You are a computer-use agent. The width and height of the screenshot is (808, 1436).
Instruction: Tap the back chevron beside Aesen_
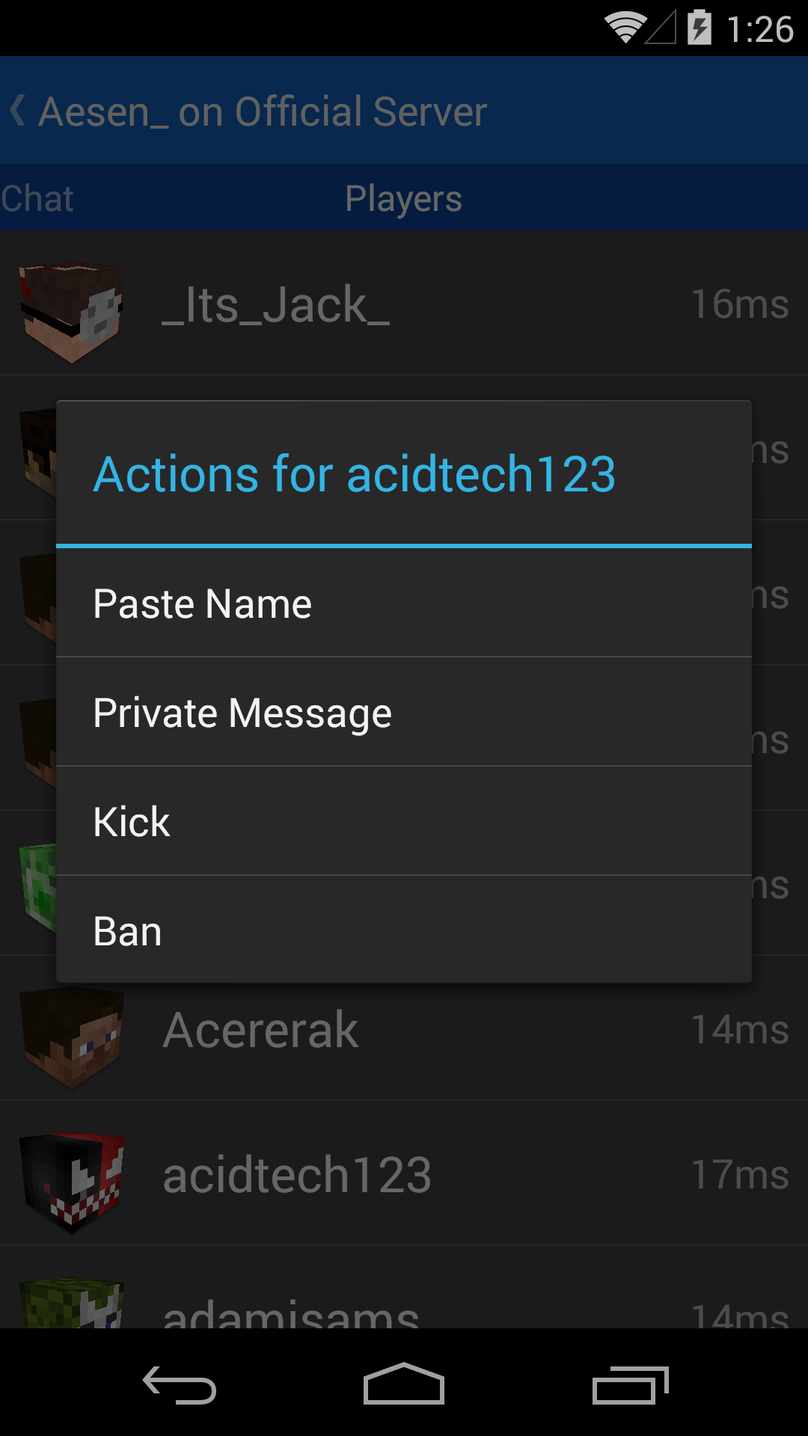click(18, 111)
